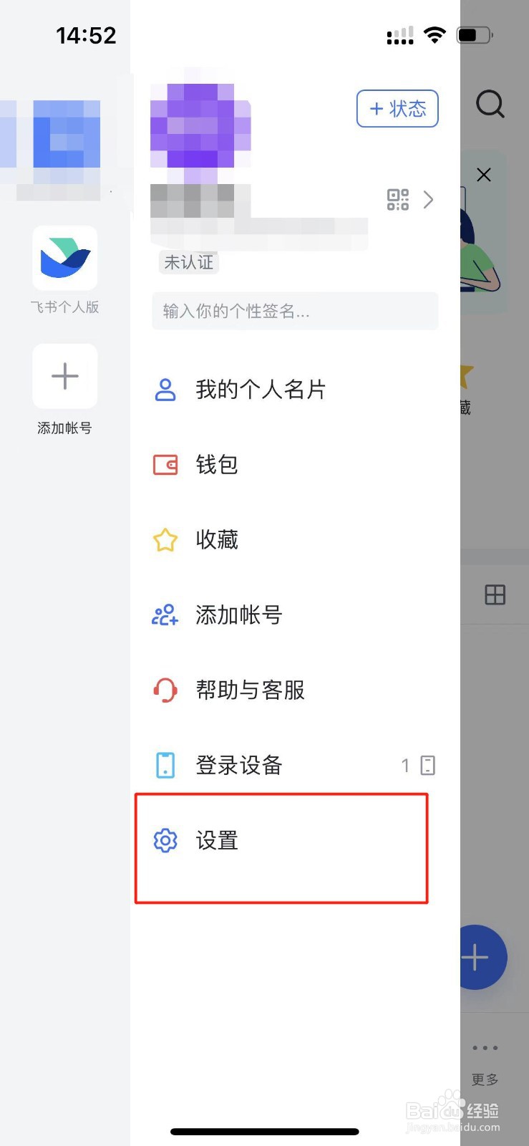The height and width of the screenshot is (1146, 529).
Task: Open 更多 via the three-dot menu
Action: pyautogui.click(x=484, y=1046)
